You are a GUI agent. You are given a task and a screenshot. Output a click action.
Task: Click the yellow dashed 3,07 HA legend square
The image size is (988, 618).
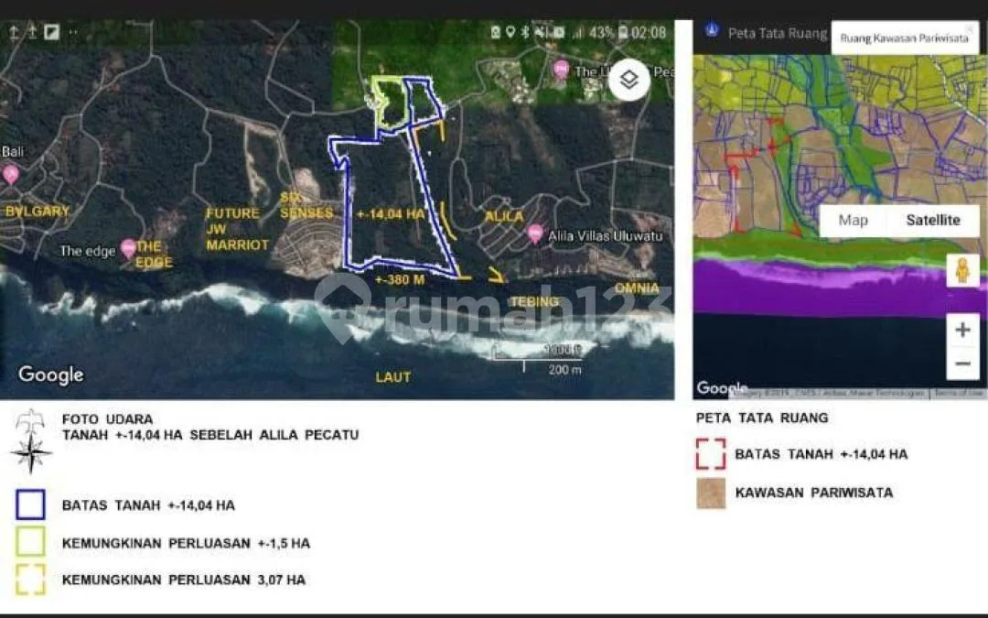pos(30,579)
